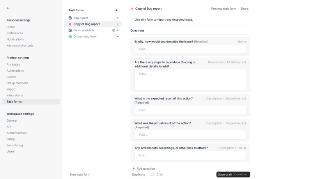Go to Automations settings

[15, 71]
